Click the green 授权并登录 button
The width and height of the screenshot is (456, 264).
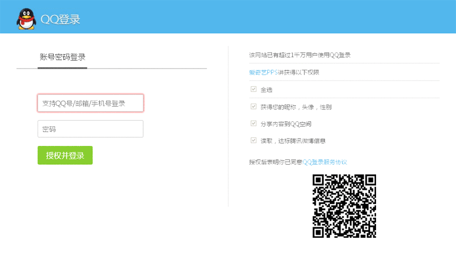65,155
